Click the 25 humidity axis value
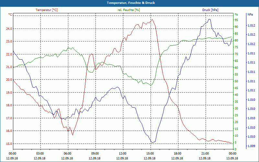Viewport: 259px width, 162px height. tap(236, 115)
